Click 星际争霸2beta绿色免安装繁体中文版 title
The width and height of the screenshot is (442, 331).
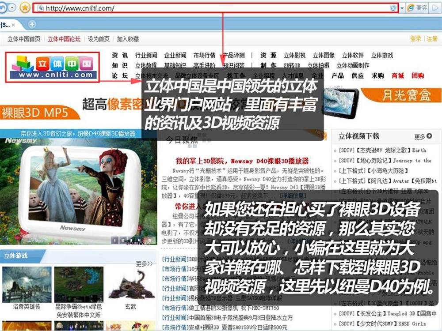click(x=79, y=310)
